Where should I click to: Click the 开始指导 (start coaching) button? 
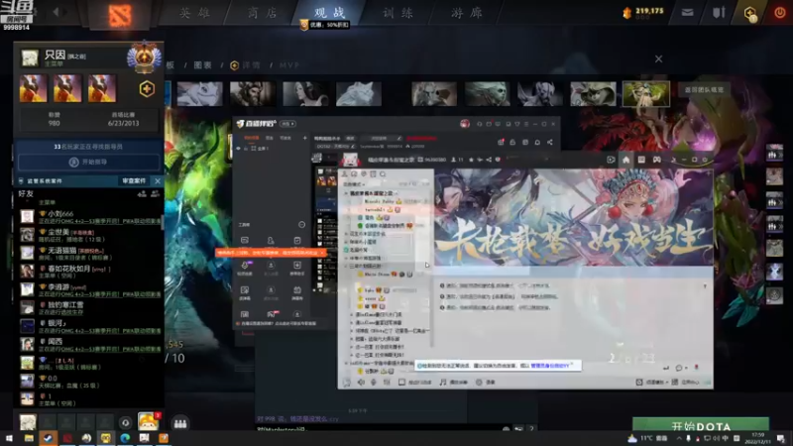pyautogui.click(x=89, y=162)
